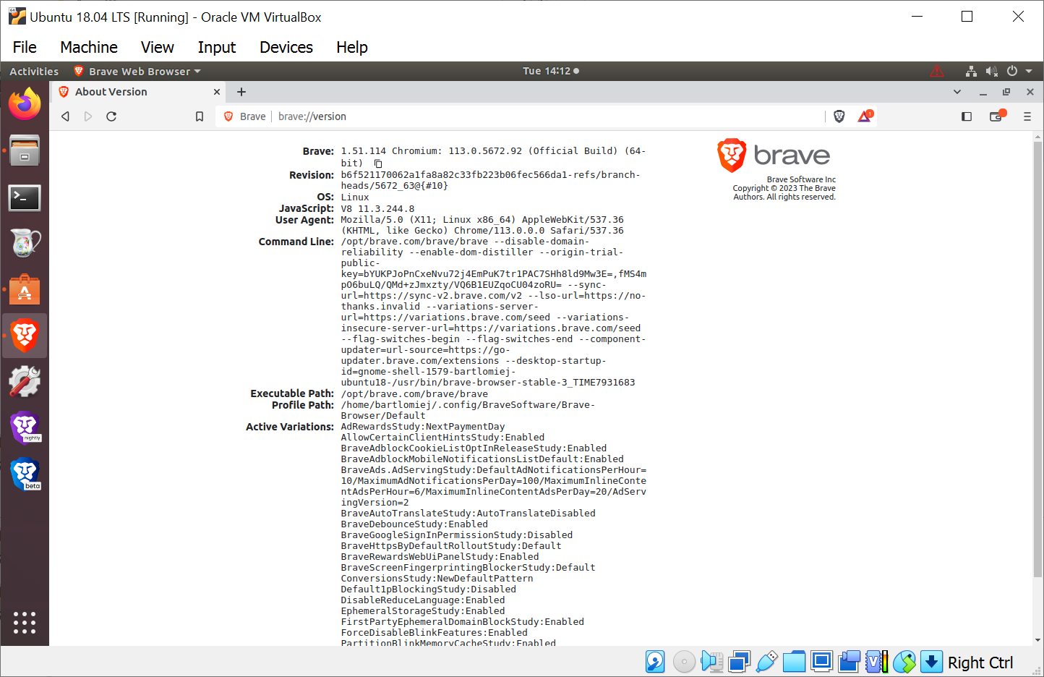Open Brave Rewards notifications
This screenshot has height=677, width=1044.
point(865,116)
